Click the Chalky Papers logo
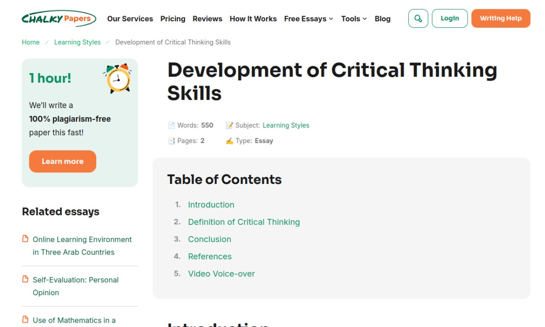 [x=59, y=18]
